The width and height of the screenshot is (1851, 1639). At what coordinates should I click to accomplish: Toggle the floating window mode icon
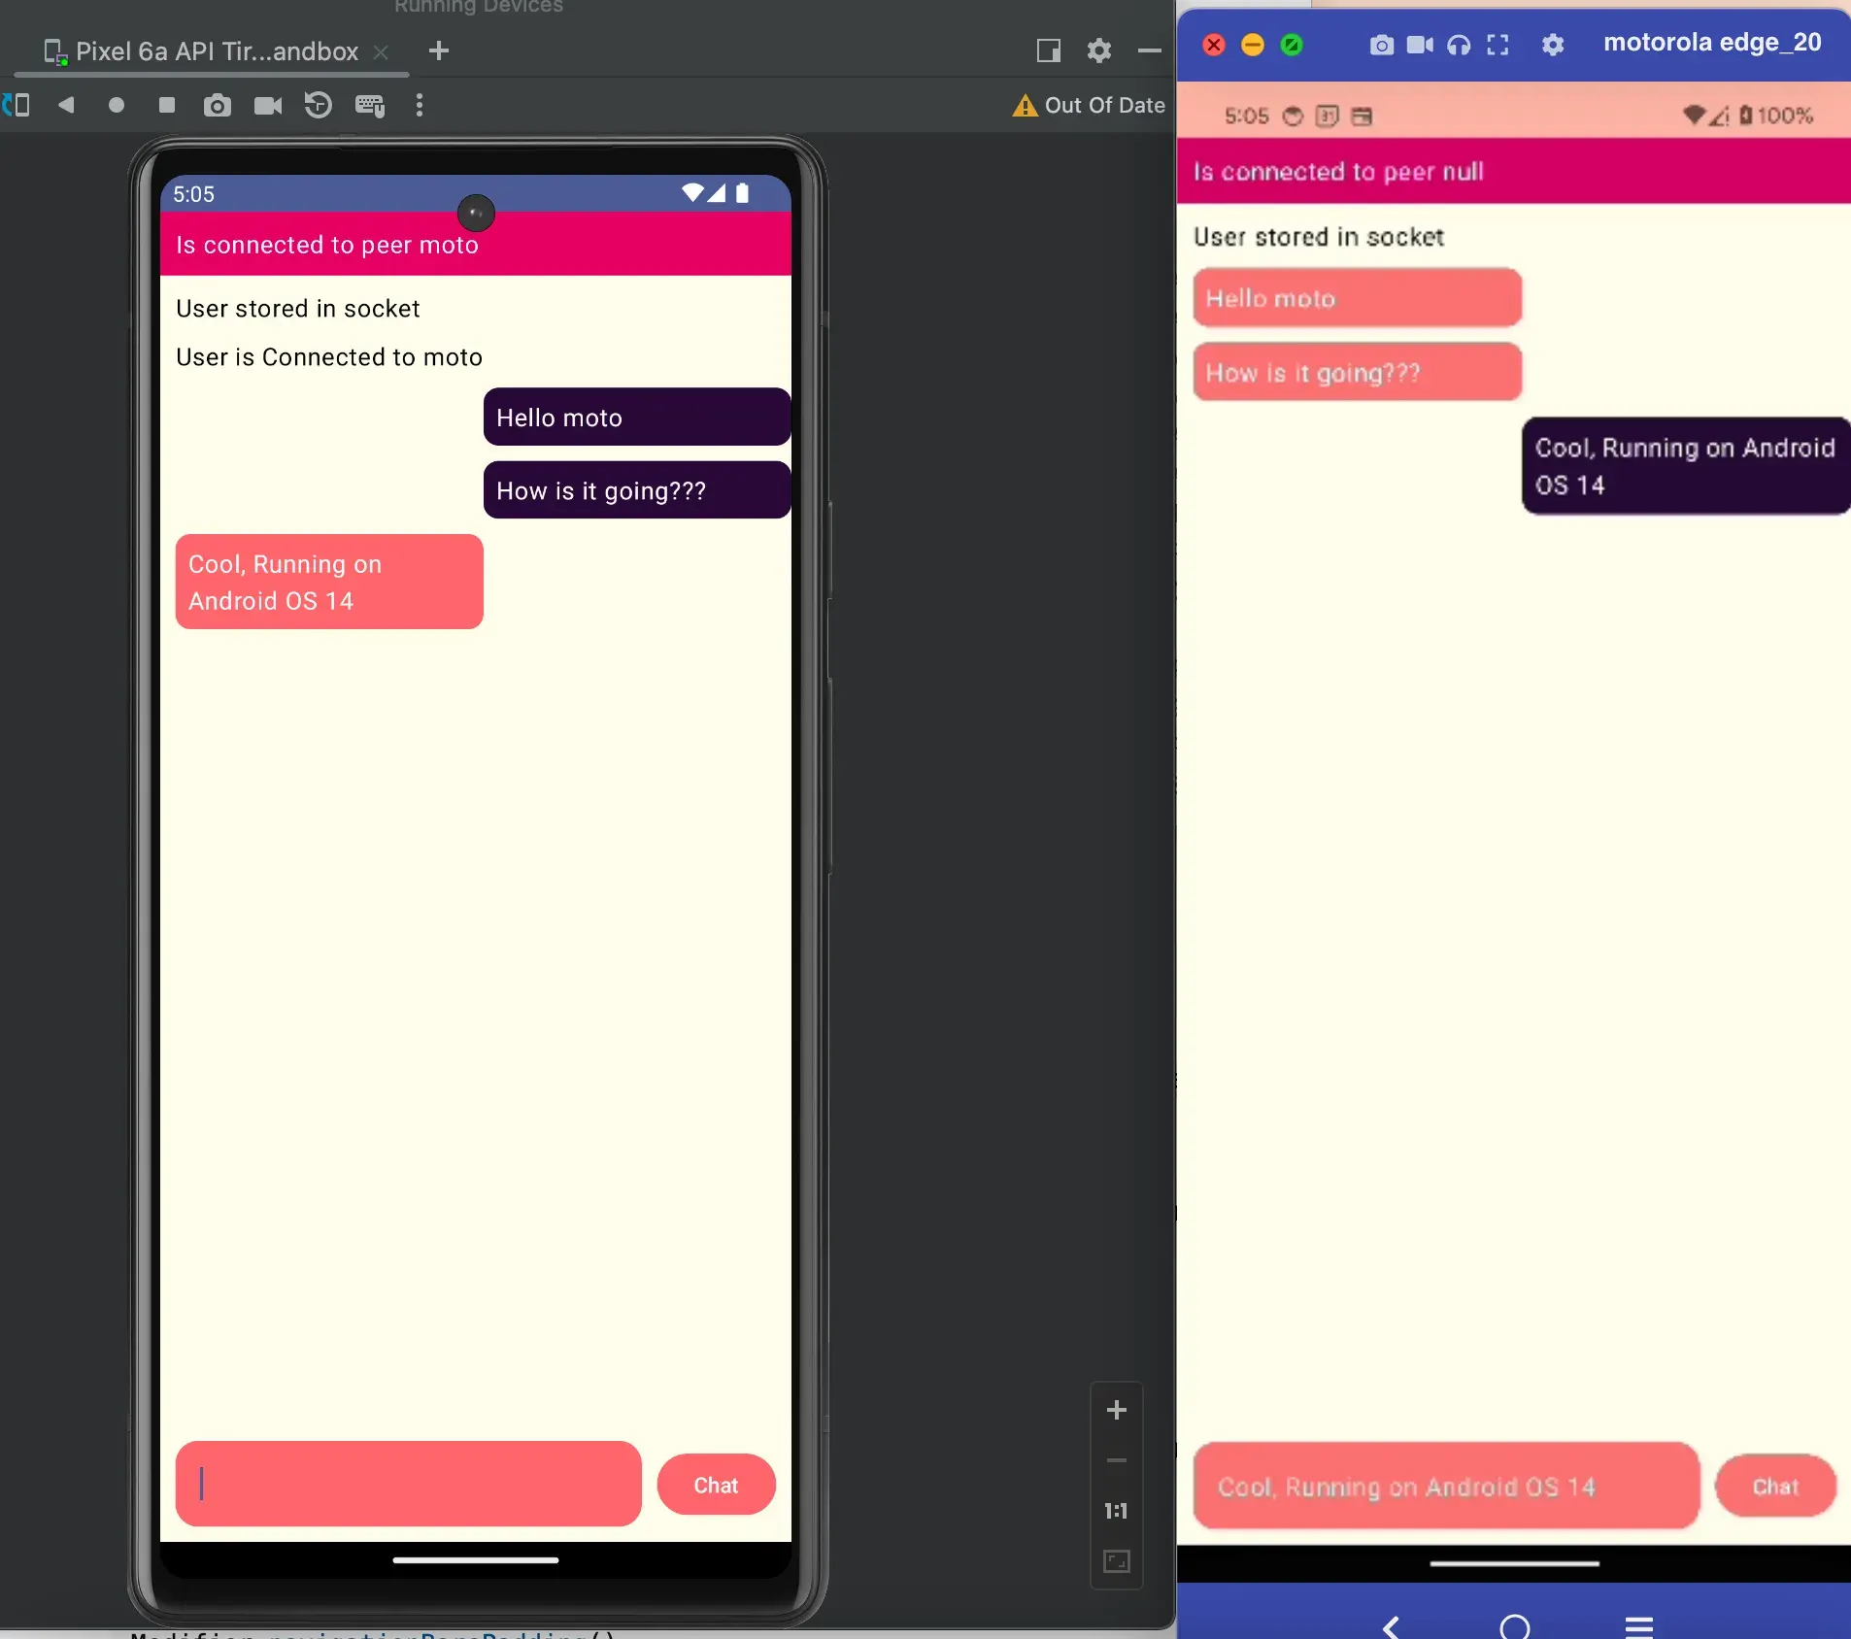click(1049, 50)
